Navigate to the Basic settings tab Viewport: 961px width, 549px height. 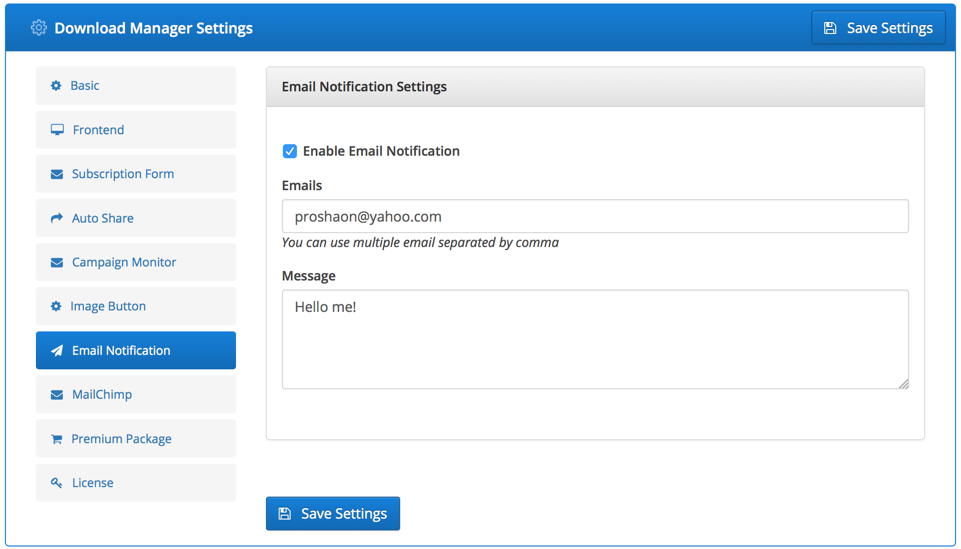pos(137,86)
